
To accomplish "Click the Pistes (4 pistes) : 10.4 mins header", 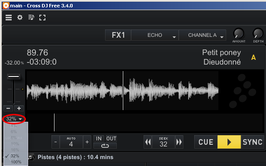I will pyautogui.click(x=76, y=157).
